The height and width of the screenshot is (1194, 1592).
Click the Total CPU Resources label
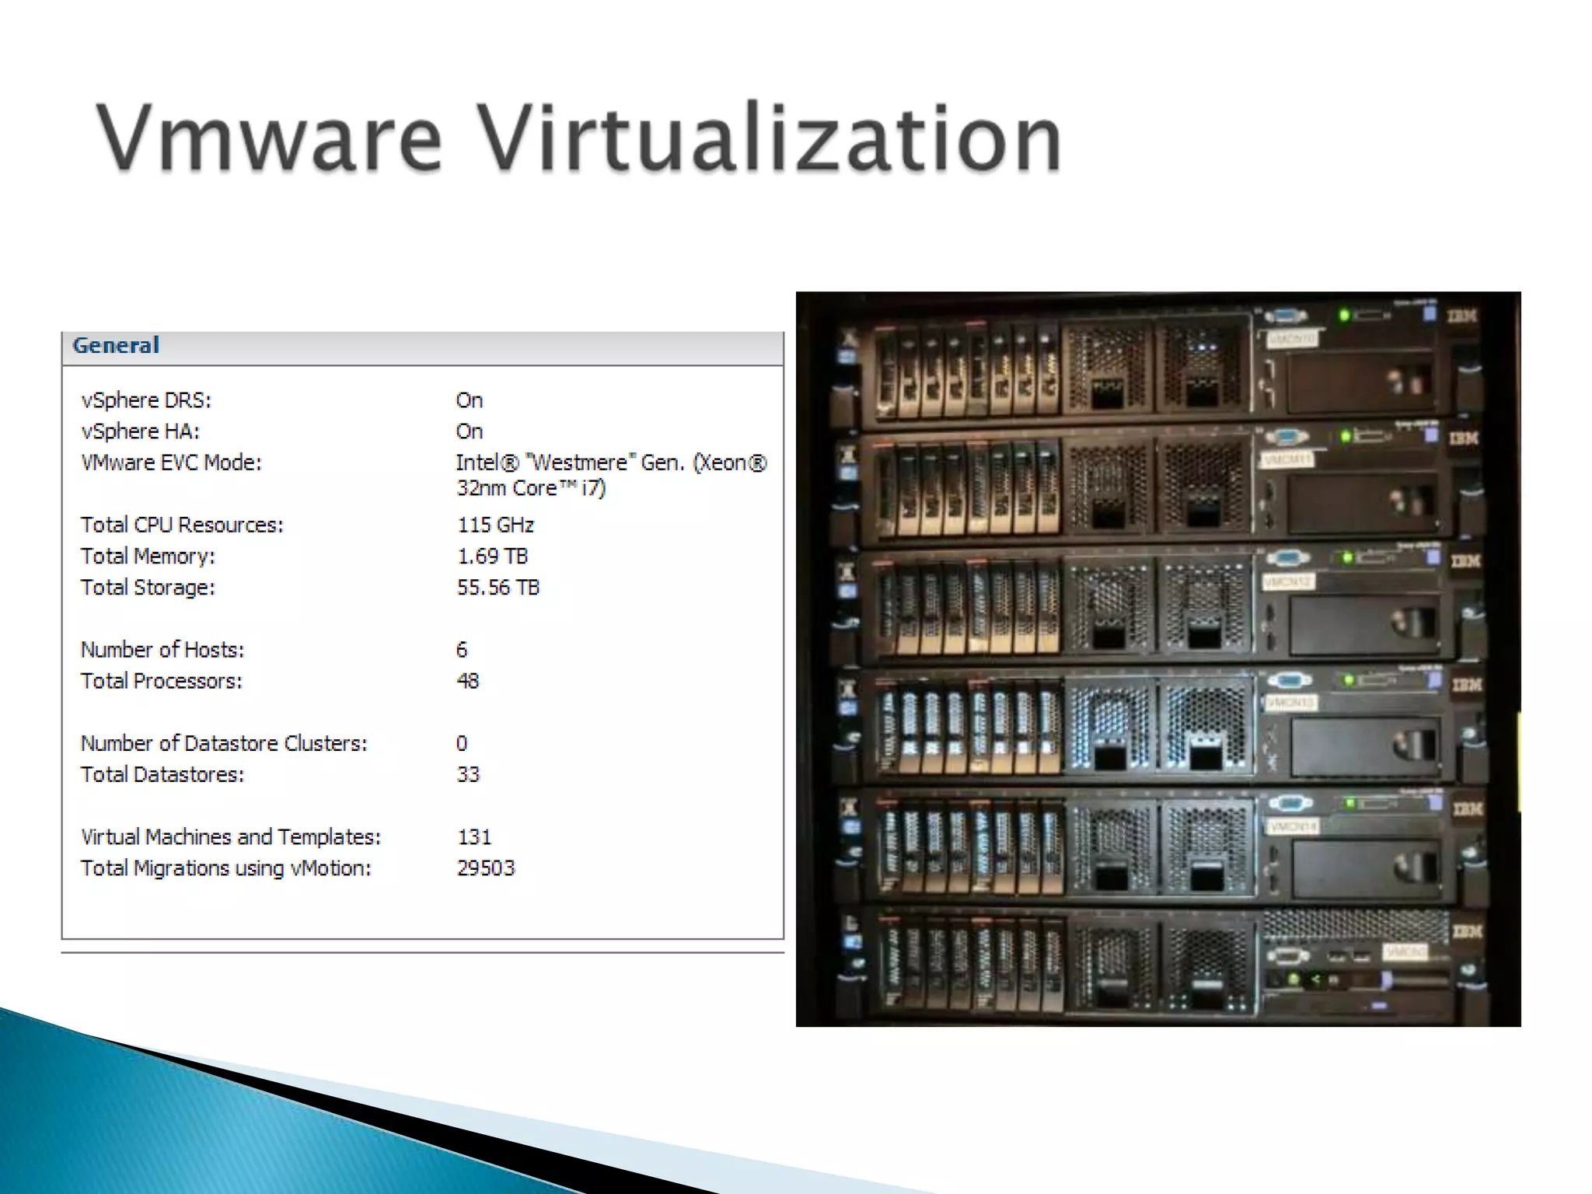(182, 525)
